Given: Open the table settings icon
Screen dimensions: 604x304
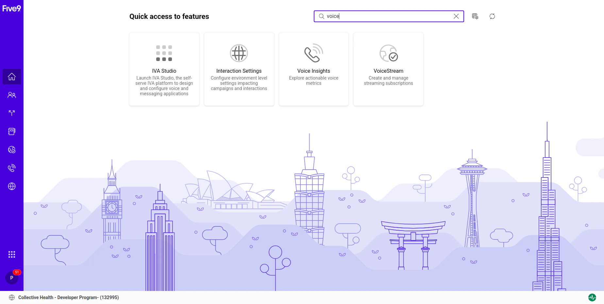Looking at the screenshot, I should pyautogui.click(x=475, y=16).
